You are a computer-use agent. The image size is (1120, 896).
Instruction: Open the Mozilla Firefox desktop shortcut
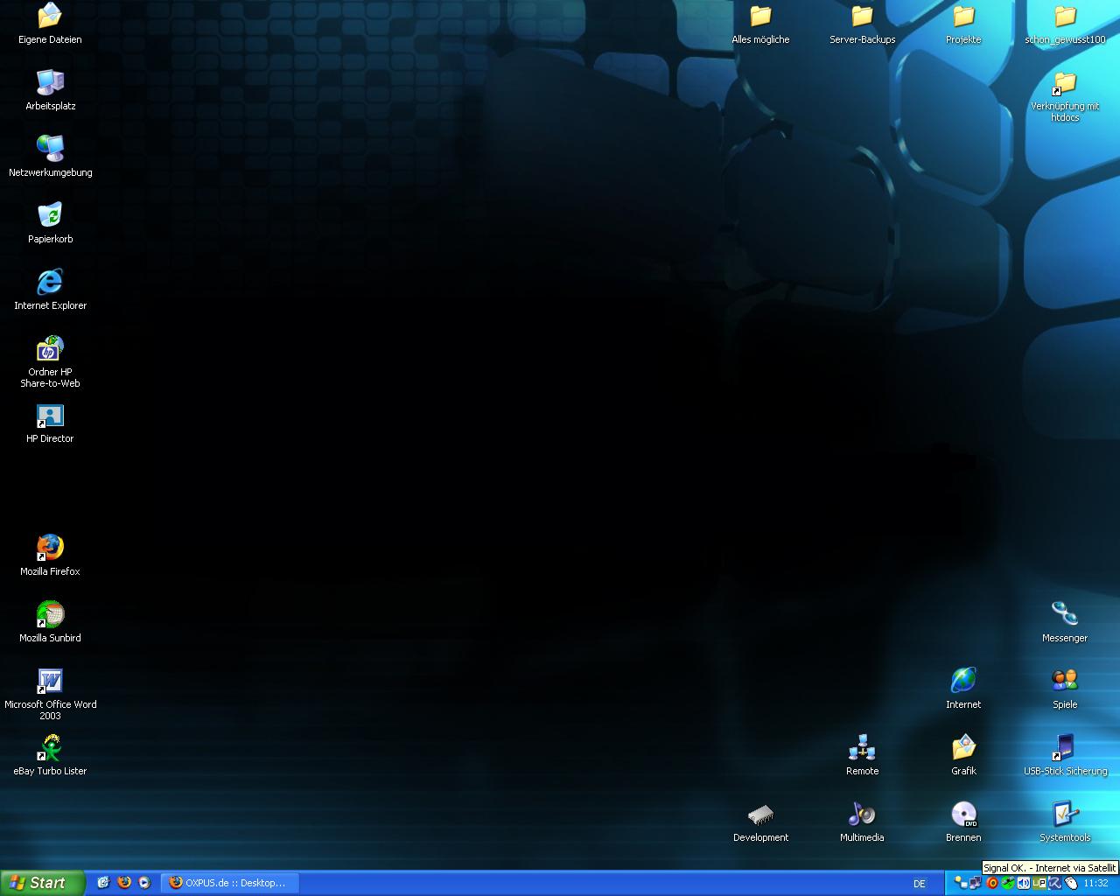pyautogui.click(x=50, y=549)
